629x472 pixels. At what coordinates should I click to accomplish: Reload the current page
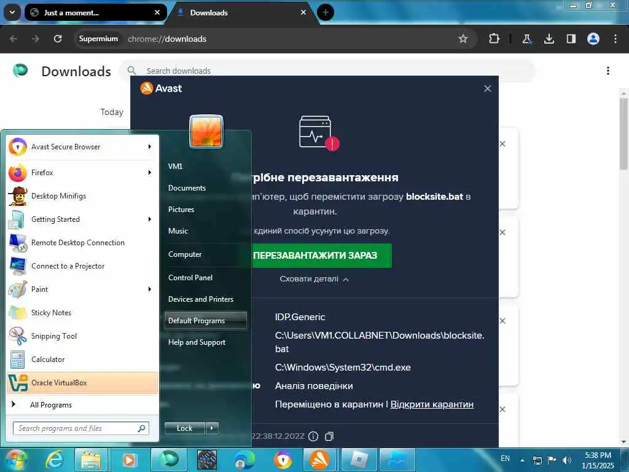click(58, 39)
